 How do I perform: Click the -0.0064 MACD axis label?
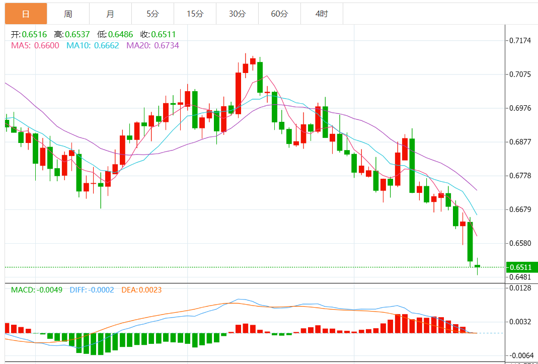pos(520,355)
